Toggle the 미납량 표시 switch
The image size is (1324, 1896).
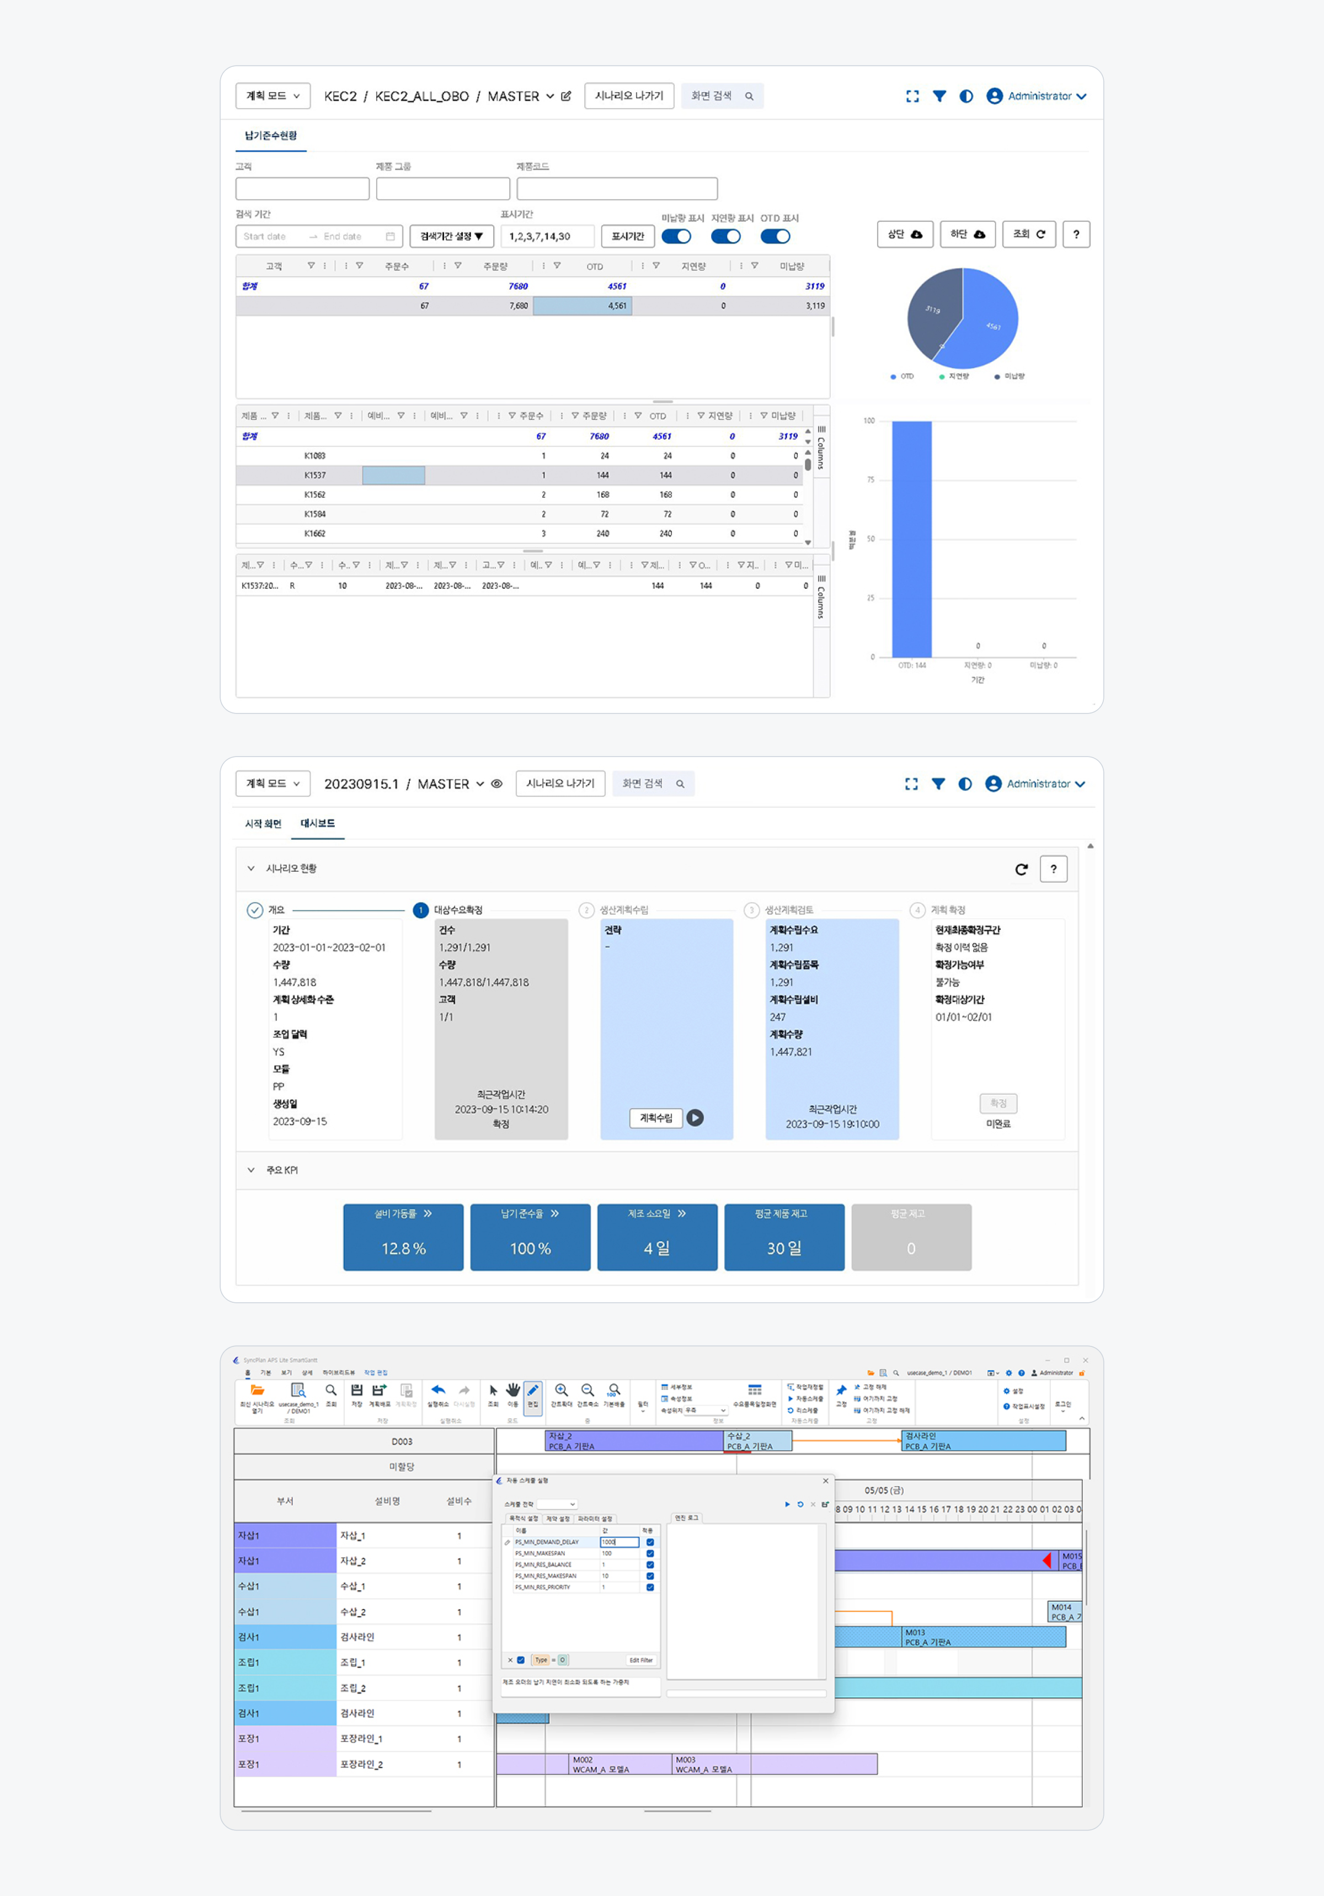click(676, 236)
